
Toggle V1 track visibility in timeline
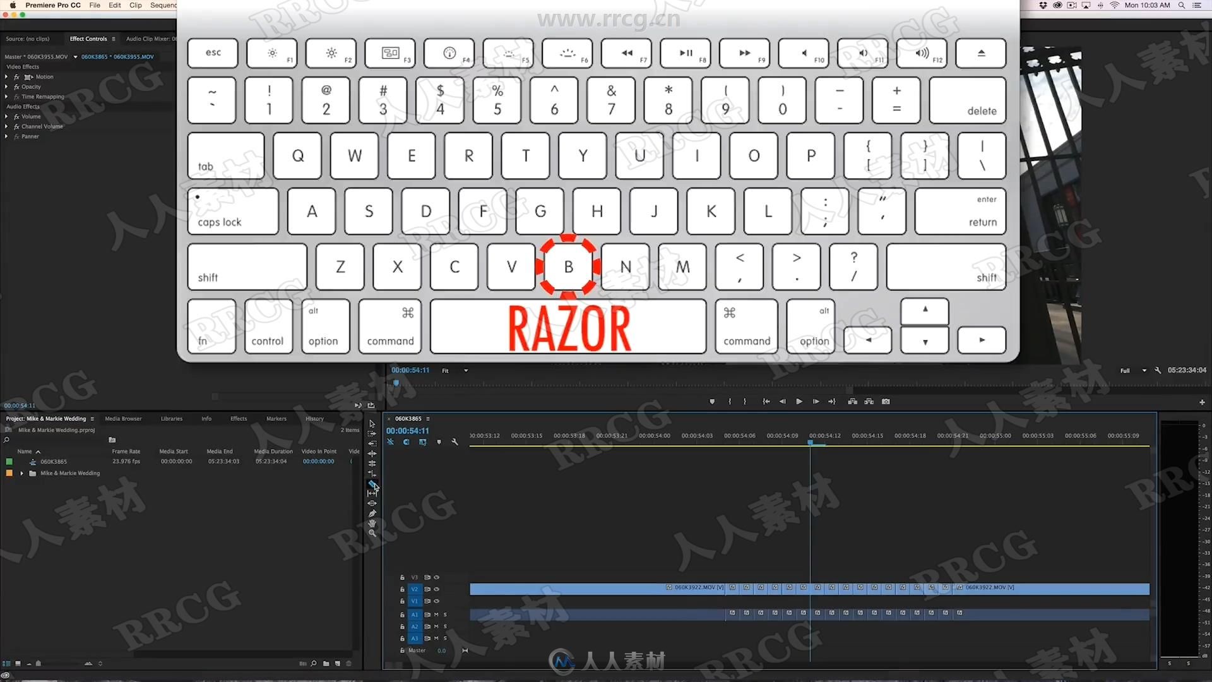[437, 601]
